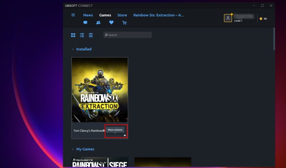Open the More actions dropdown arrow

pyautogui.click(x=125, y=136)
